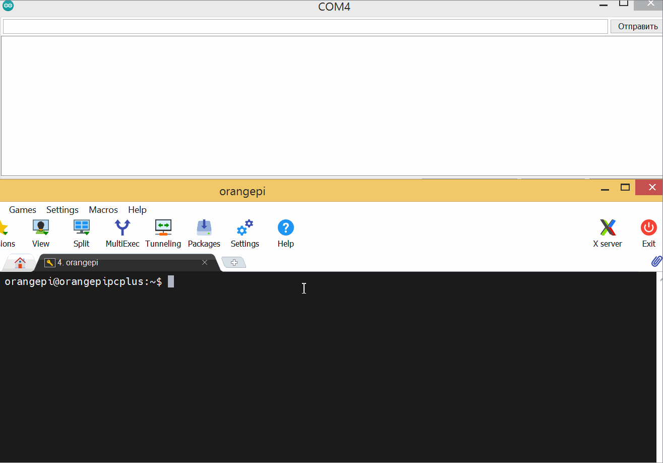The height and width of the screenshot is (463, 663).
Task: Open the Games menu
Action: coord(23,210)
